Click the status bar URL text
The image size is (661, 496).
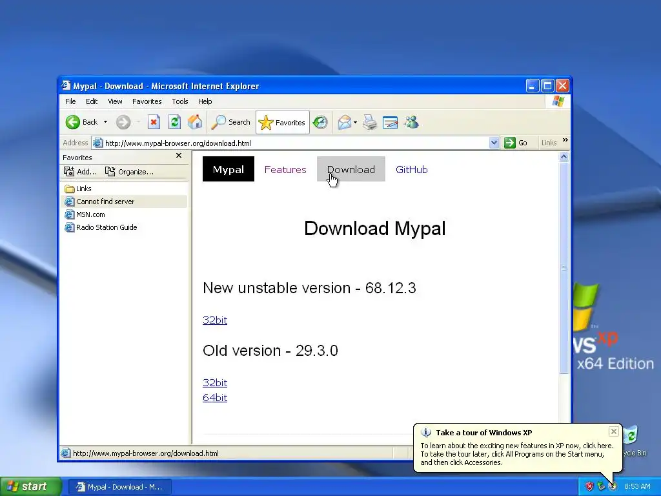click(146, 453)
